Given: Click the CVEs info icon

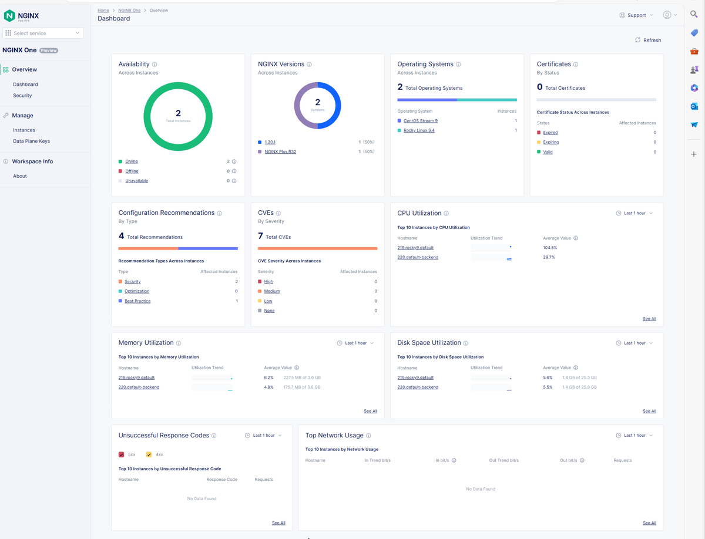Looking at the screenshot, I should (x=278, y=214).
